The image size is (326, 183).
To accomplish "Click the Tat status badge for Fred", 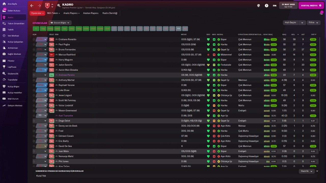I will [x=52, y=131].
